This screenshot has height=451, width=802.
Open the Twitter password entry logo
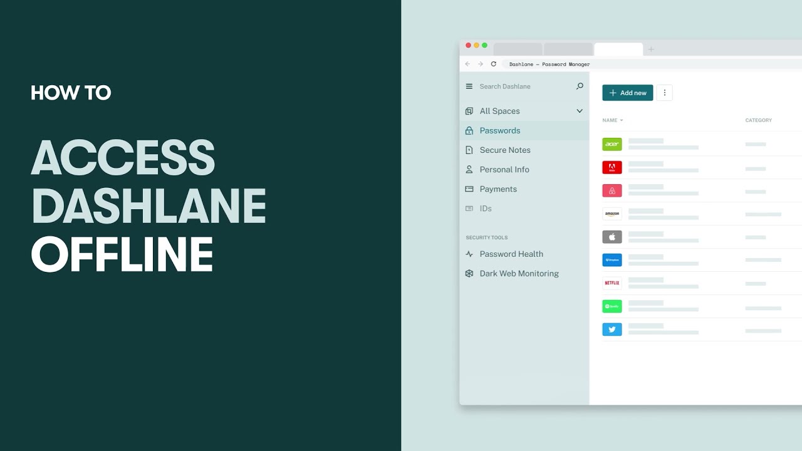tap(612, 329)
